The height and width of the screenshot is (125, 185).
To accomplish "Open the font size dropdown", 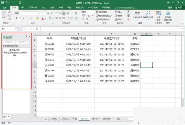I will click(x=45, y=13).
